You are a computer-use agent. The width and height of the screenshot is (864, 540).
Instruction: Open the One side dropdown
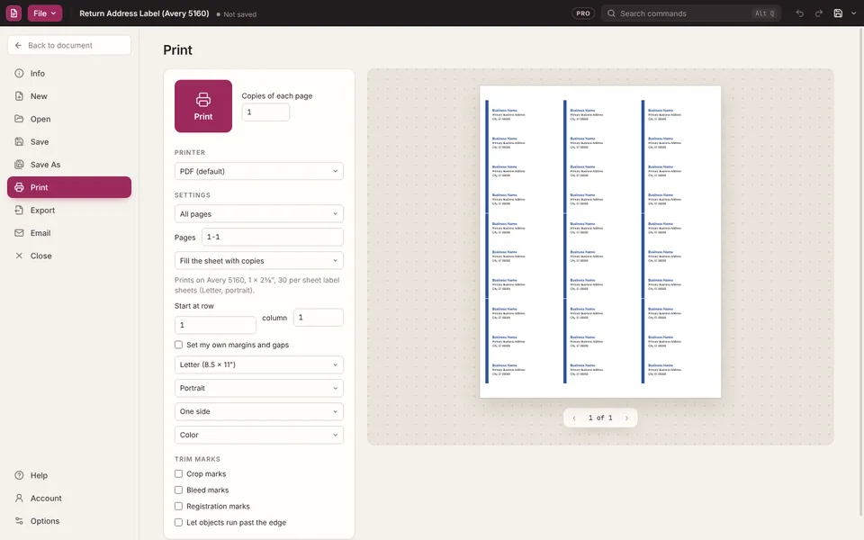259,411
